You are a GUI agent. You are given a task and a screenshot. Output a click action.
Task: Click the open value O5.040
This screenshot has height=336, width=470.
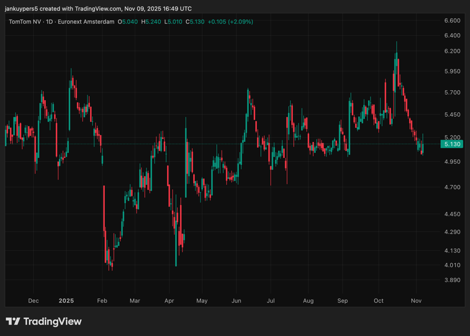(x=128, y=21)
